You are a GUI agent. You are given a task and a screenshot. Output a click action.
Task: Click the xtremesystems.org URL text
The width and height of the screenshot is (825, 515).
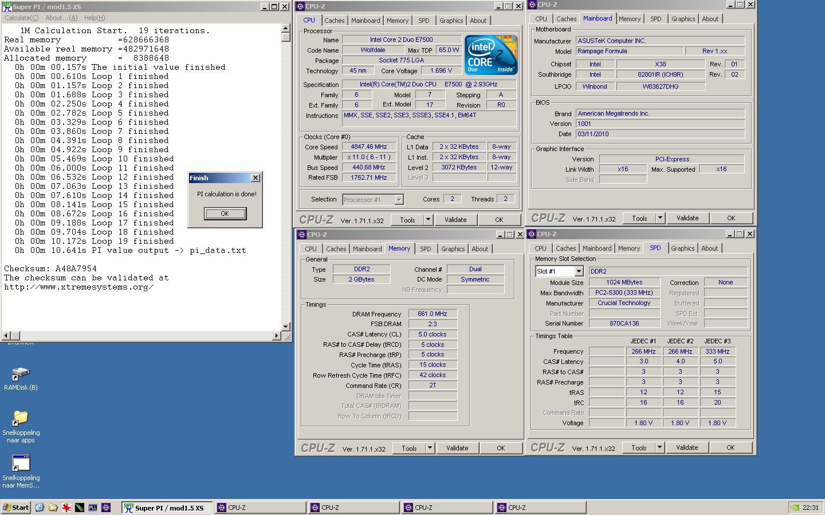tap(78, 287)
